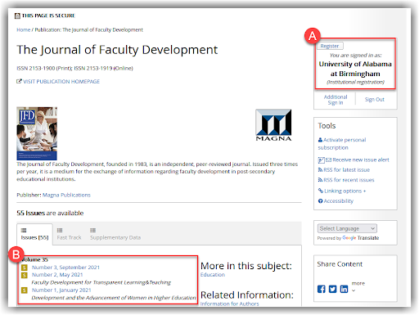Image resolution: width=419 pixels, height=315 pixels.
Task: Click the RSS icon for recent issues
Action: coord(320,180)
